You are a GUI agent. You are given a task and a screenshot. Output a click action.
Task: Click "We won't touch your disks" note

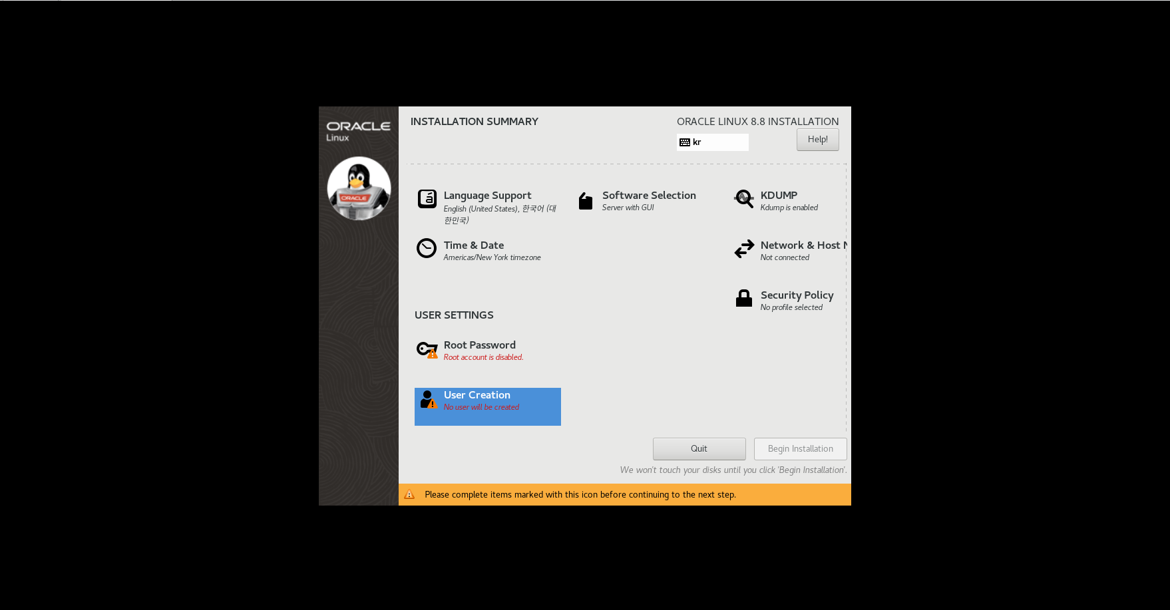pyautogui.click(x=733, y=470)
